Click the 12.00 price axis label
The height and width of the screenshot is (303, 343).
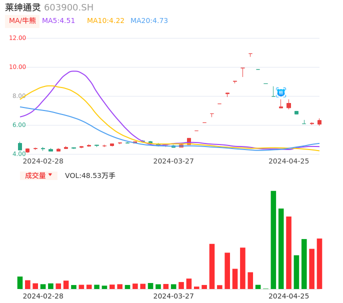tap(17, 38)
